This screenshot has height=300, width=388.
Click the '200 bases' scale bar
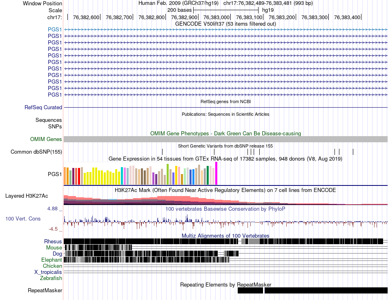point(226,10)
